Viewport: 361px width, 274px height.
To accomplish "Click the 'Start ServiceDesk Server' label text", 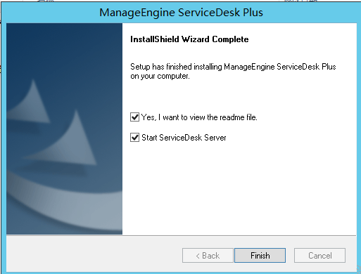I will pyautogui.click(x=184, y=138).
